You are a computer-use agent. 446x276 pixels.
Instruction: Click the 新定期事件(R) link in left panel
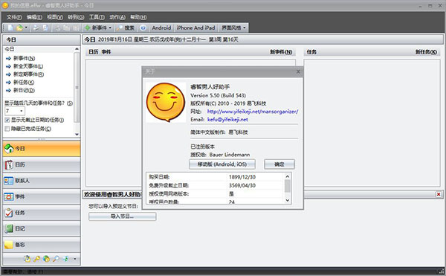tap(28, 74)
